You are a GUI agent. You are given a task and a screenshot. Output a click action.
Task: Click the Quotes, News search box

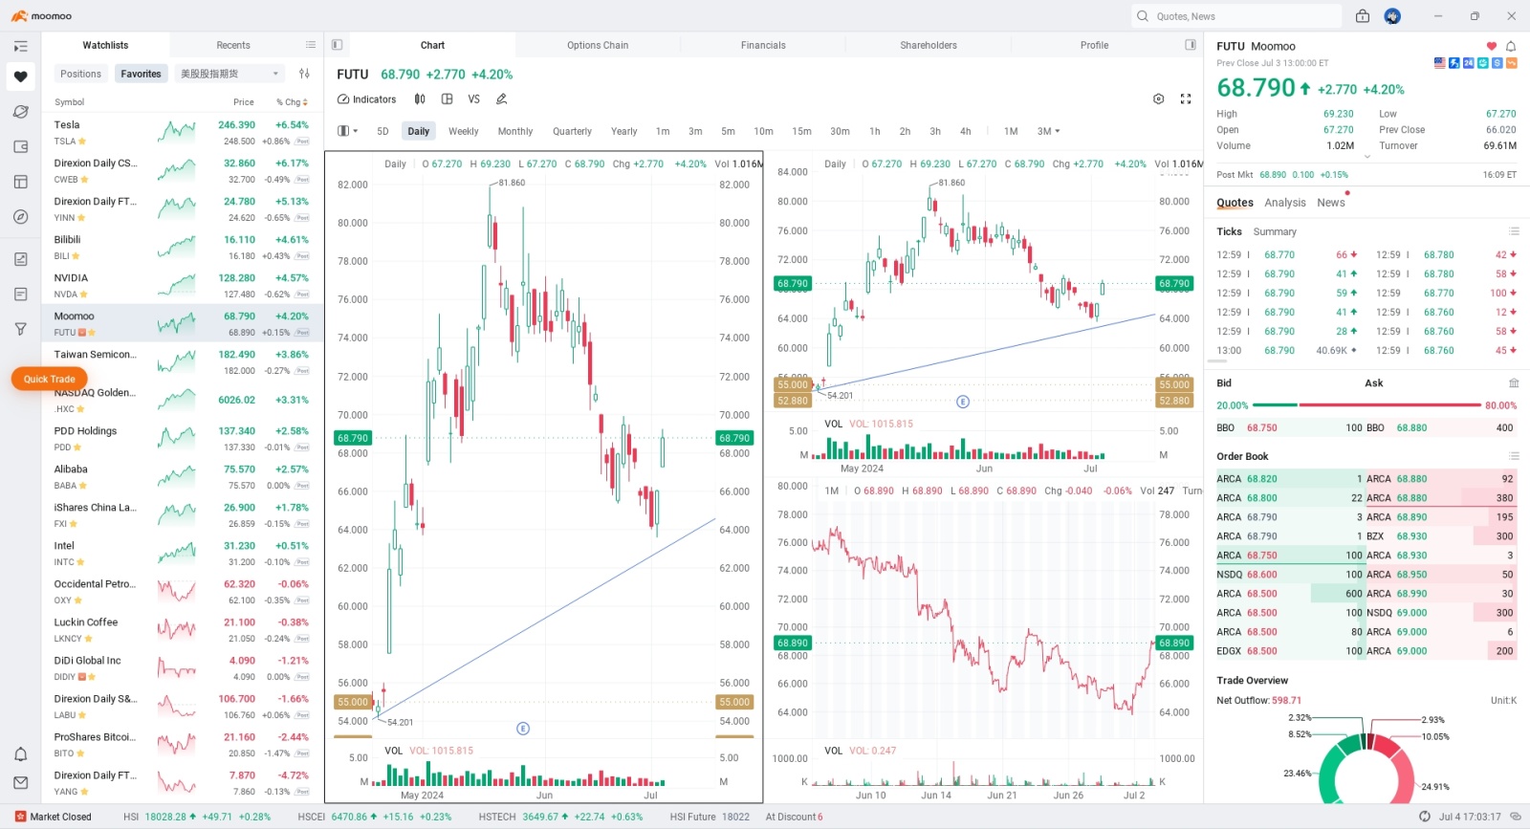tap(1237, 16)
